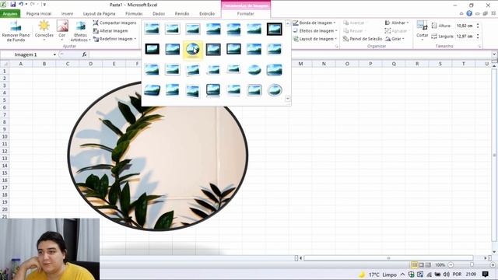Viewport: 498px width, 280px height.
Task: Increase Altura with spinner arrow
Action: pos(478,24)
